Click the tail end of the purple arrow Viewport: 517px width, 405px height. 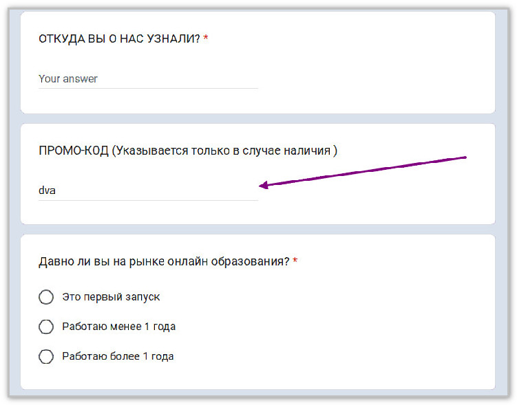[465, 157]
